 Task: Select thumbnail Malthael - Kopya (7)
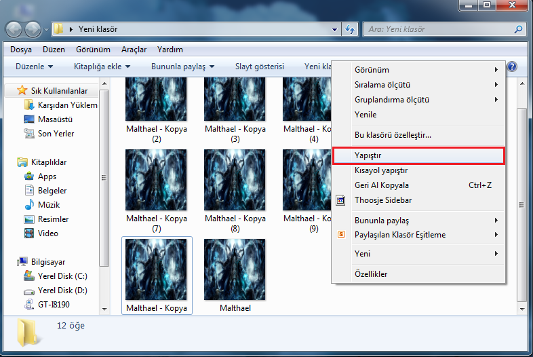pyautogui.click(x=156, y=180)
